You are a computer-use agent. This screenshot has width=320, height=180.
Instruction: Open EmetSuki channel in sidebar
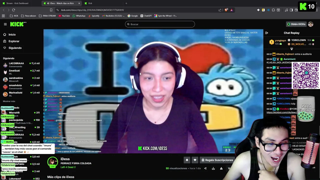[21, 72]
